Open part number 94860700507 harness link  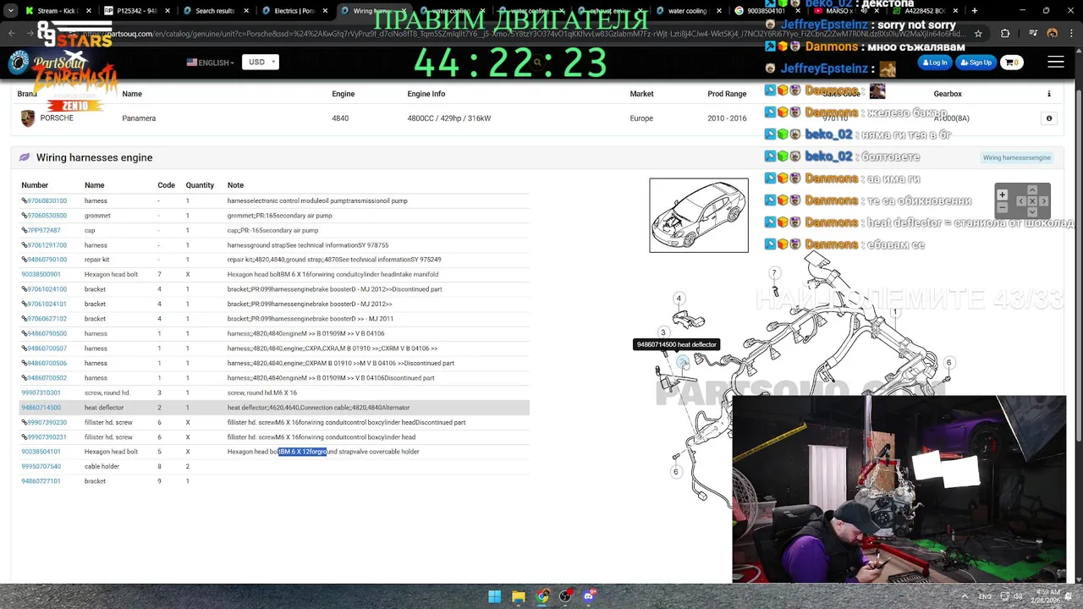click(47, 348)
